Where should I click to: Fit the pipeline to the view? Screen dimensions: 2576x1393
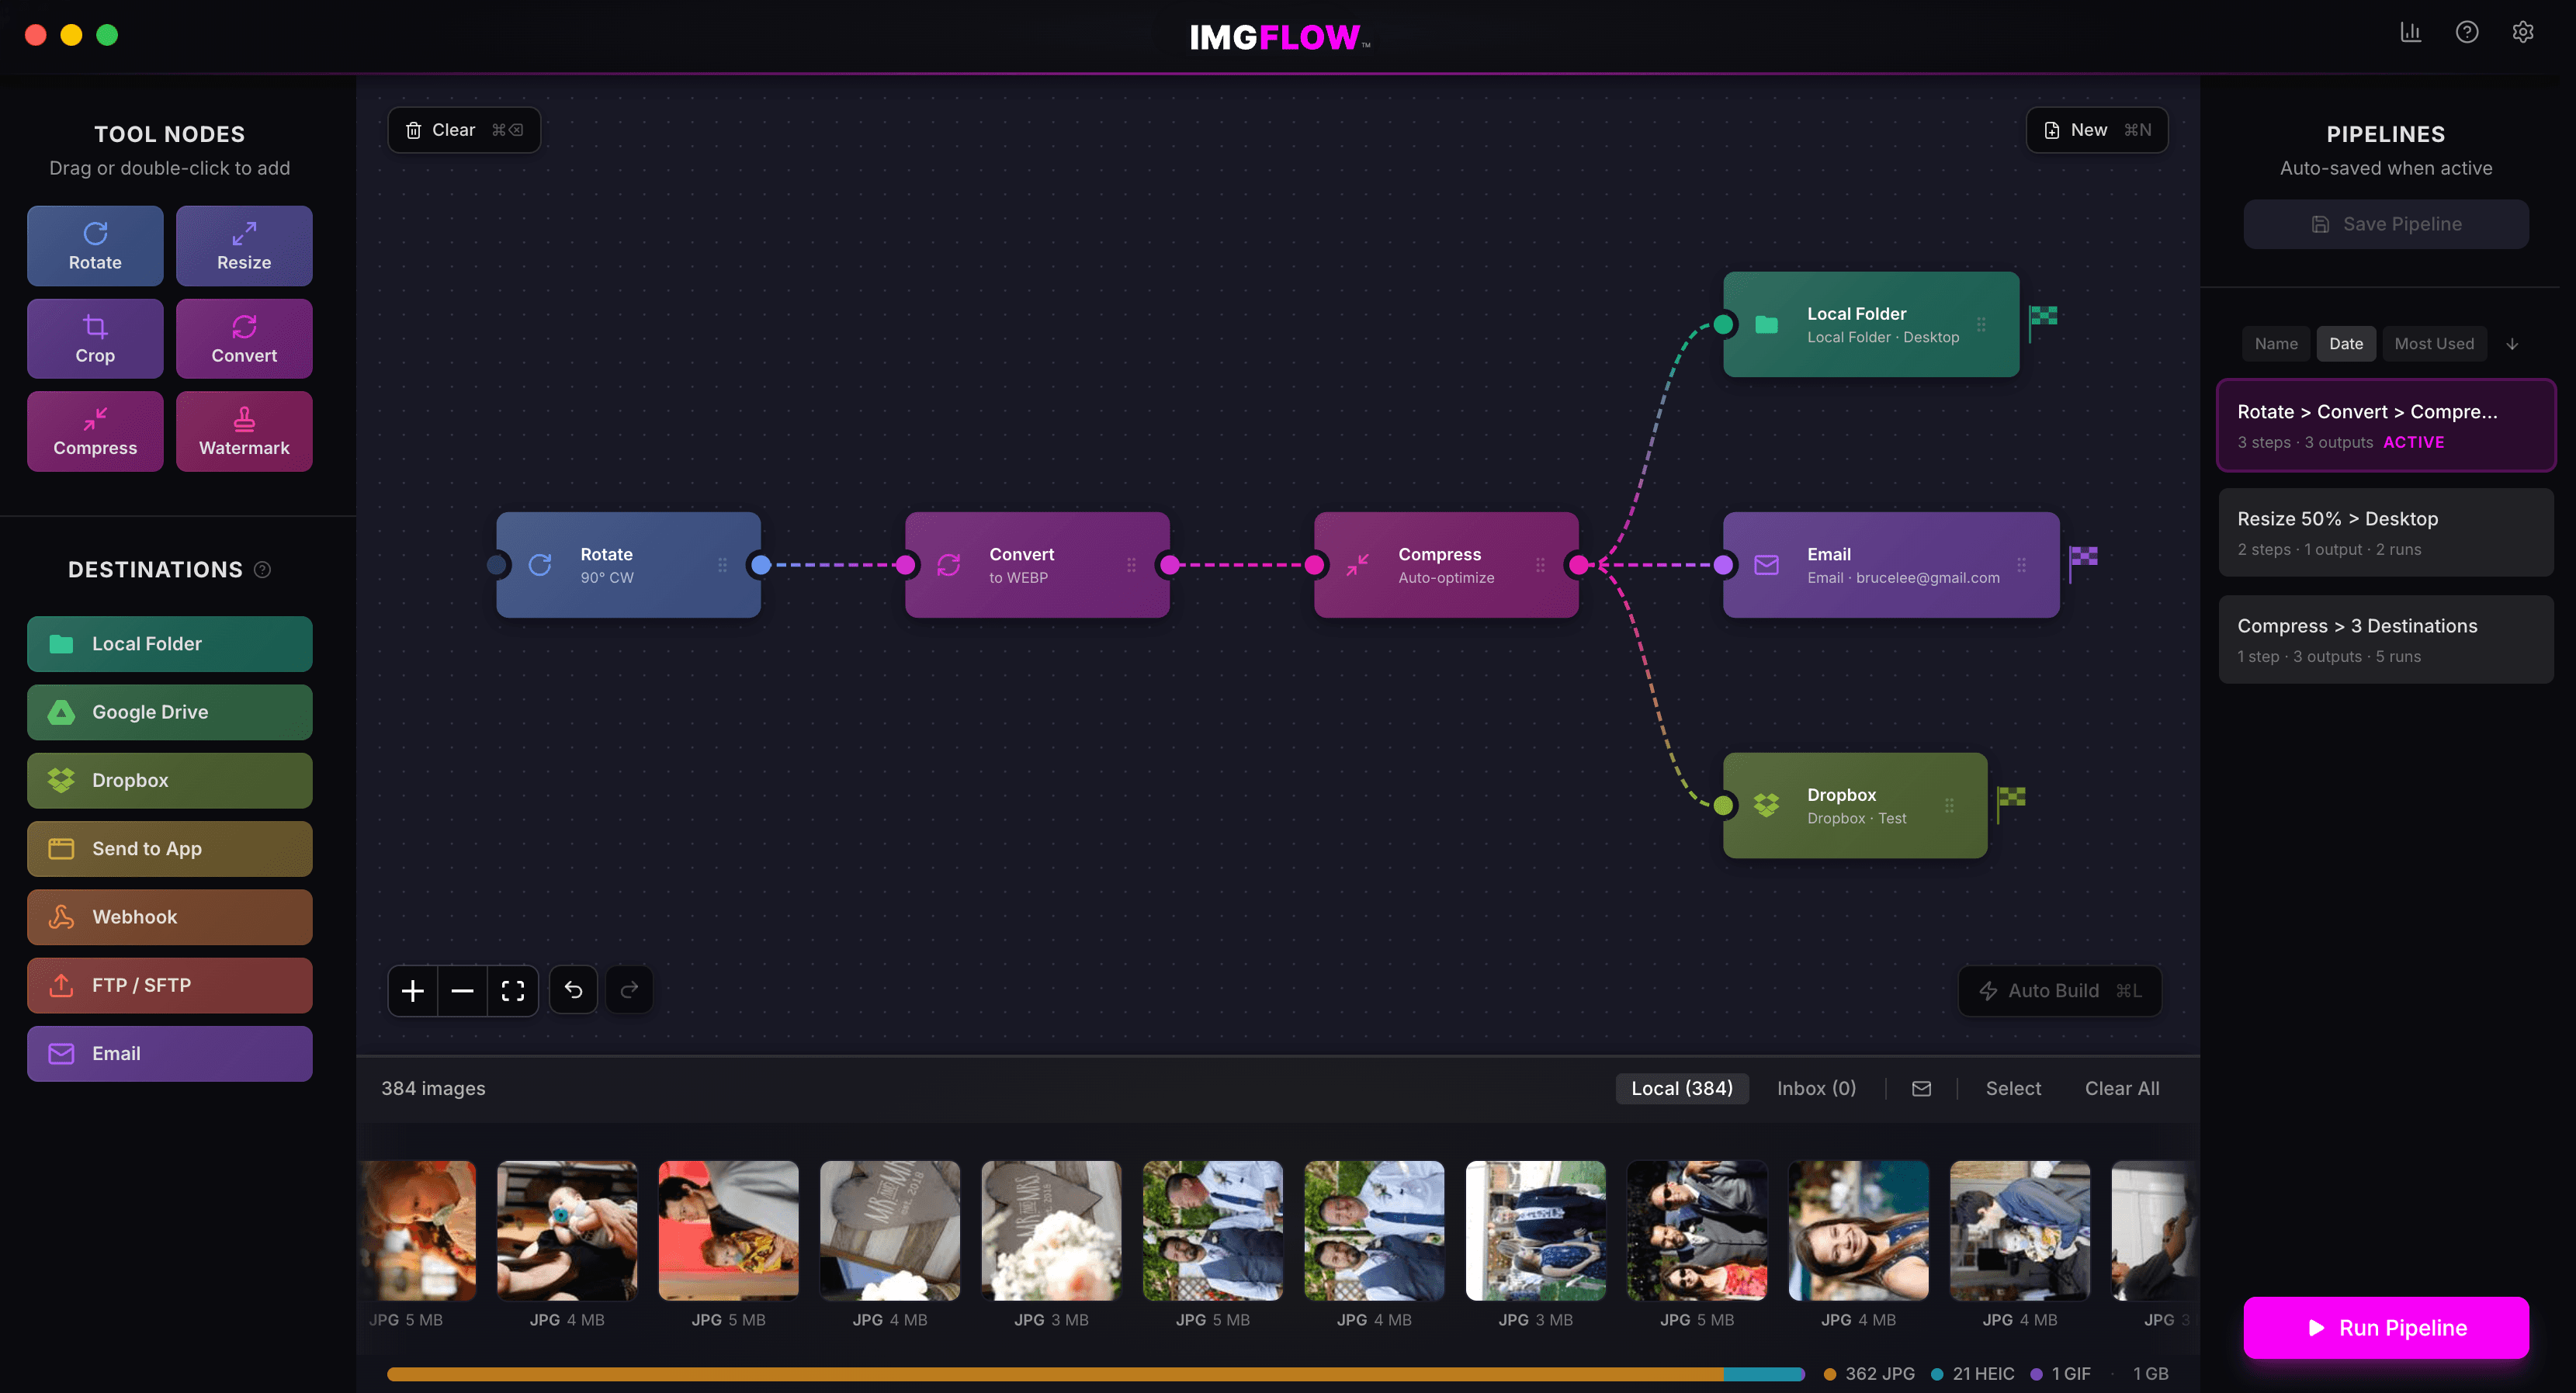(x=513, y=990)
